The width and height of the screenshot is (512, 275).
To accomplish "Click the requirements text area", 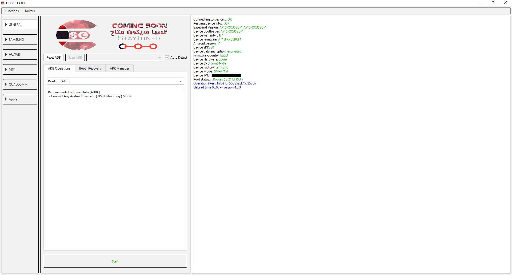I will (x=115, y=168).
